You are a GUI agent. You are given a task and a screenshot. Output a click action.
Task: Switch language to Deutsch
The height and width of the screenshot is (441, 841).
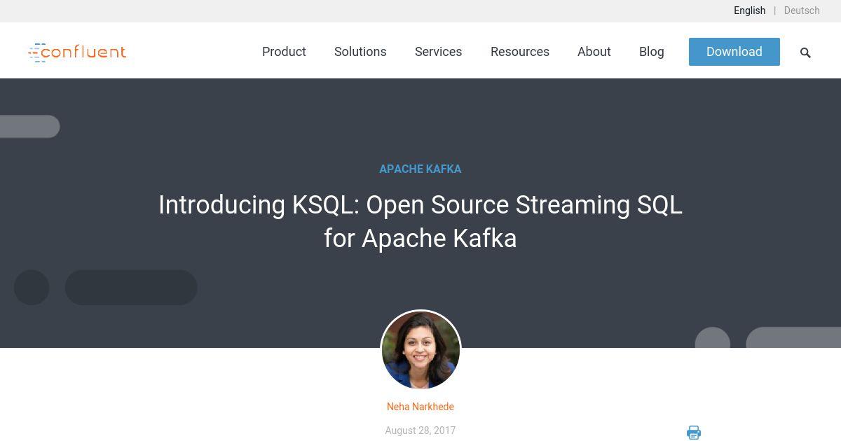click(802, 10)
